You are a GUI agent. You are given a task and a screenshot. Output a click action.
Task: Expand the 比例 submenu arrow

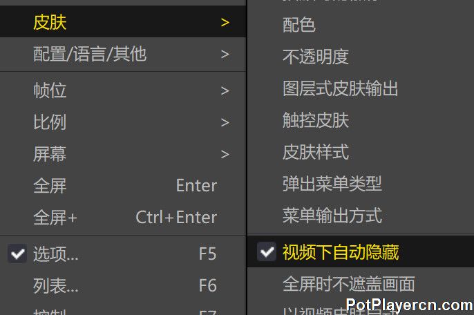225,122
